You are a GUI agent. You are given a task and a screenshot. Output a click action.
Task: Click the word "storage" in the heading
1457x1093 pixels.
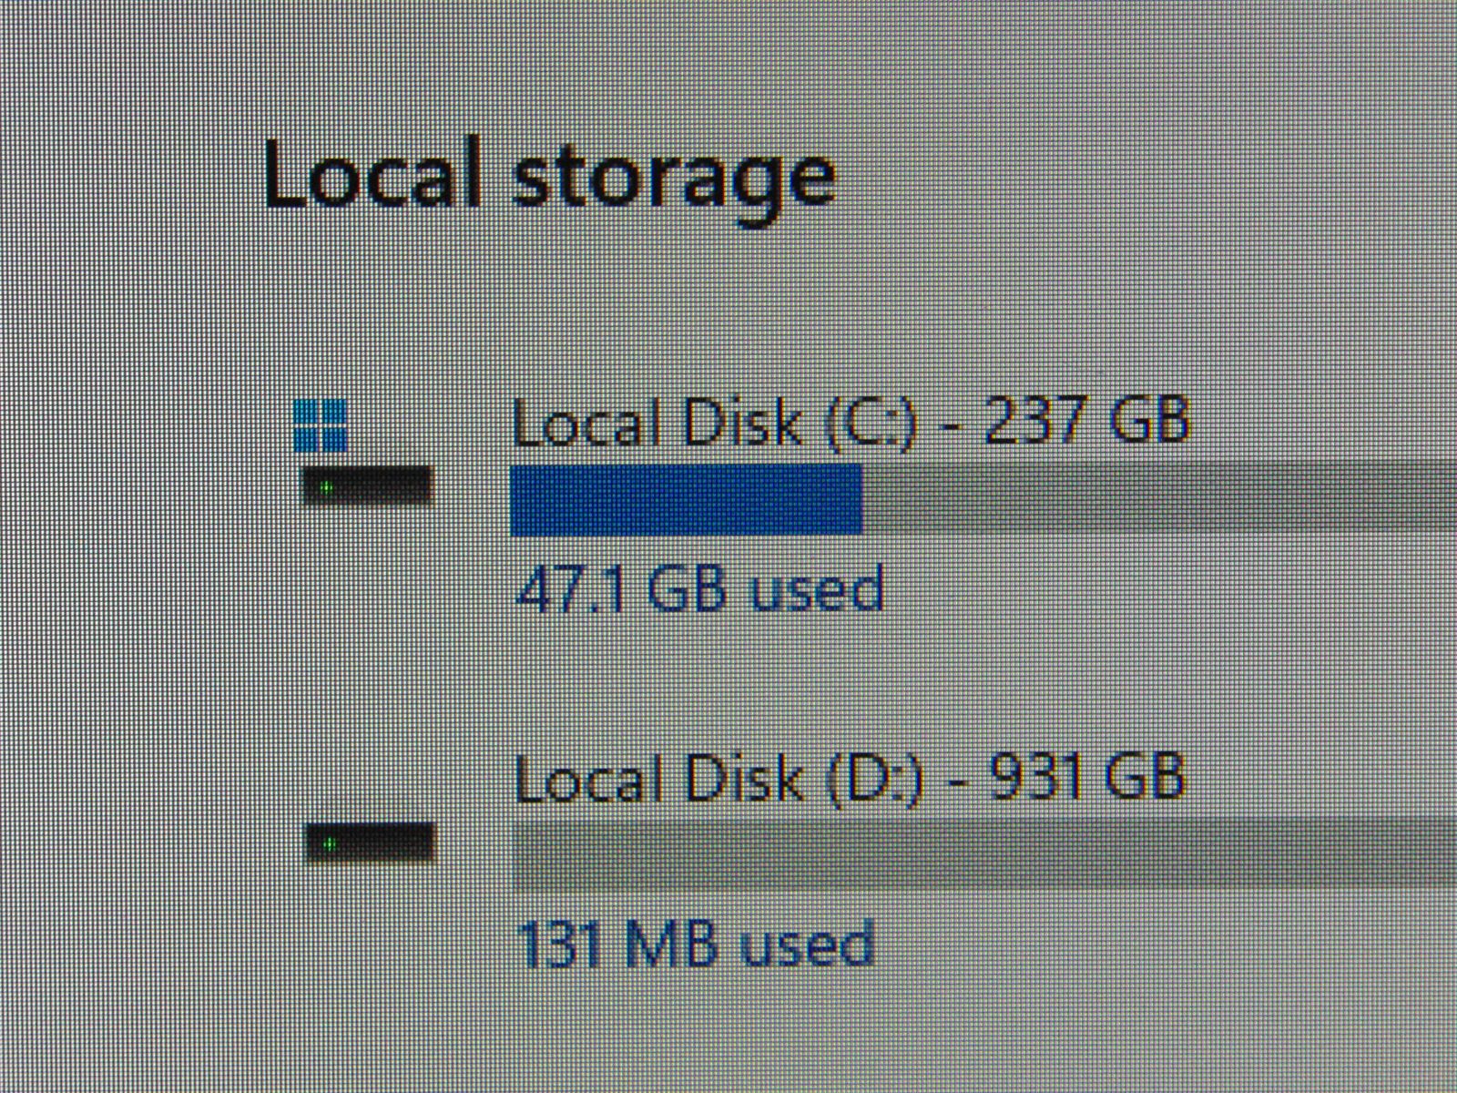tap(672, 179)
